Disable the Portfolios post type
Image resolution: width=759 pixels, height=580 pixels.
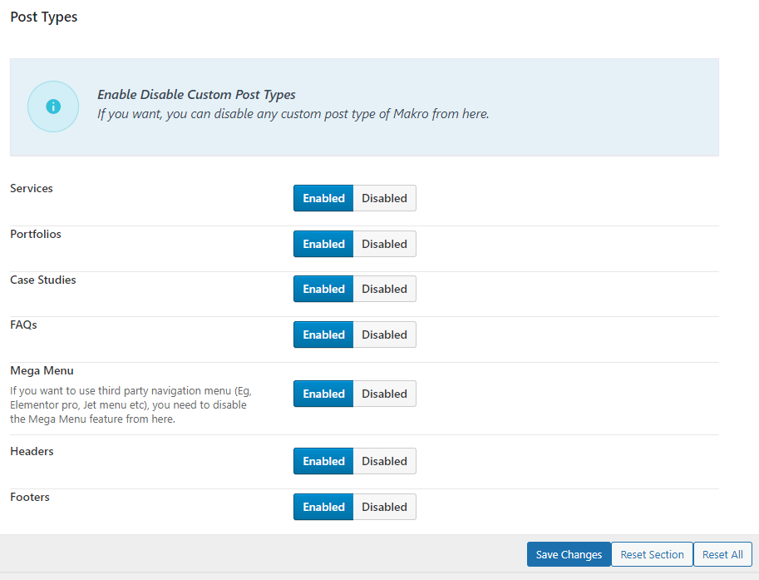384,244
